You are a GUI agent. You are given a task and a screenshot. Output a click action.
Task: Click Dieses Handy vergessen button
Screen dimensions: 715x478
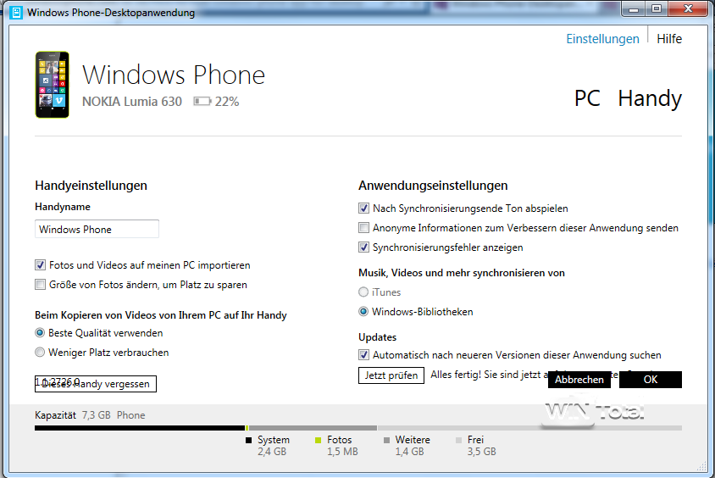[96, 384]
